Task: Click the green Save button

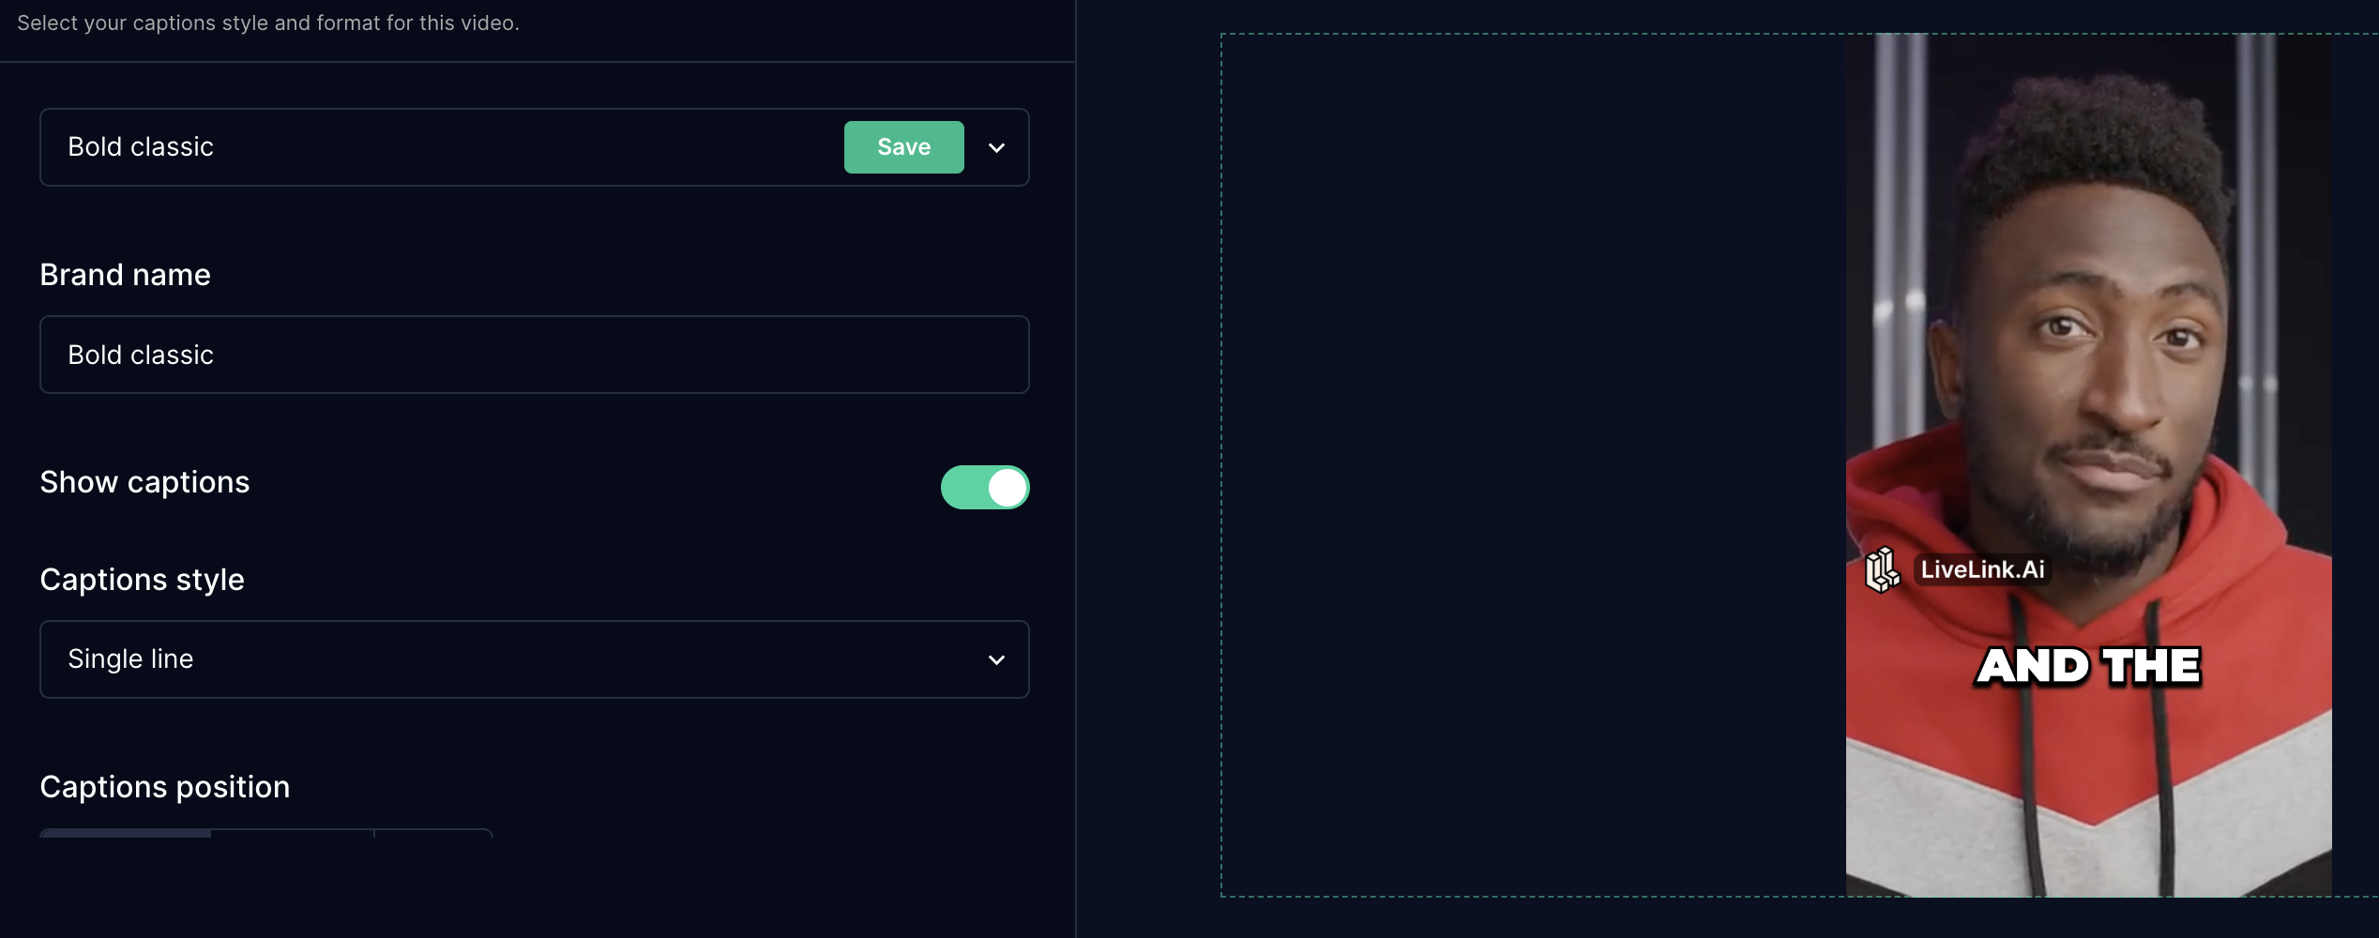Action: [x=903, y=147]
